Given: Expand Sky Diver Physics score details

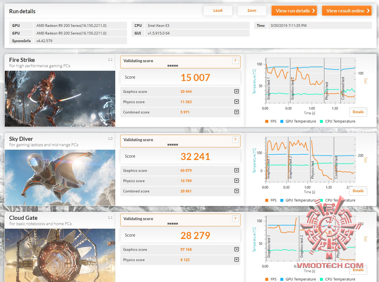Looking at the screenshot, I should coord(237,181).
